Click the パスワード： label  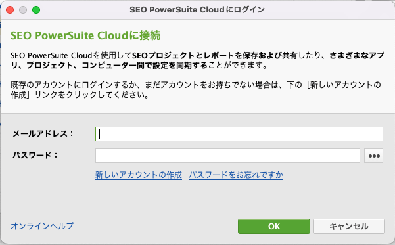point(35,155)
